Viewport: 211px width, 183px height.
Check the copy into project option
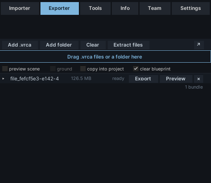[83, 69]
